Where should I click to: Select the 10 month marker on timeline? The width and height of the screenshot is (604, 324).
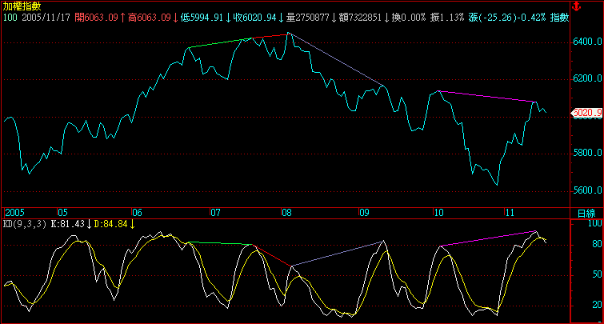(438, 213)
